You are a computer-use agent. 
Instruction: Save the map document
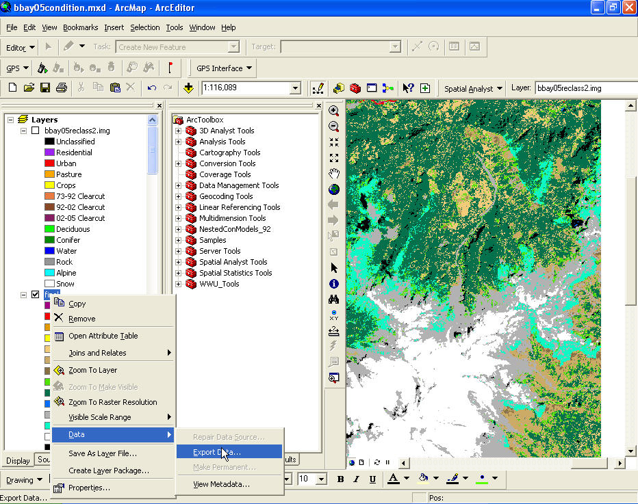[x=45, y=88]
